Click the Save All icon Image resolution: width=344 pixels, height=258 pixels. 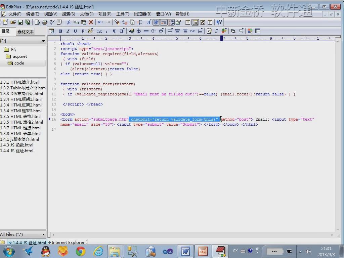[x=28, y=22]
